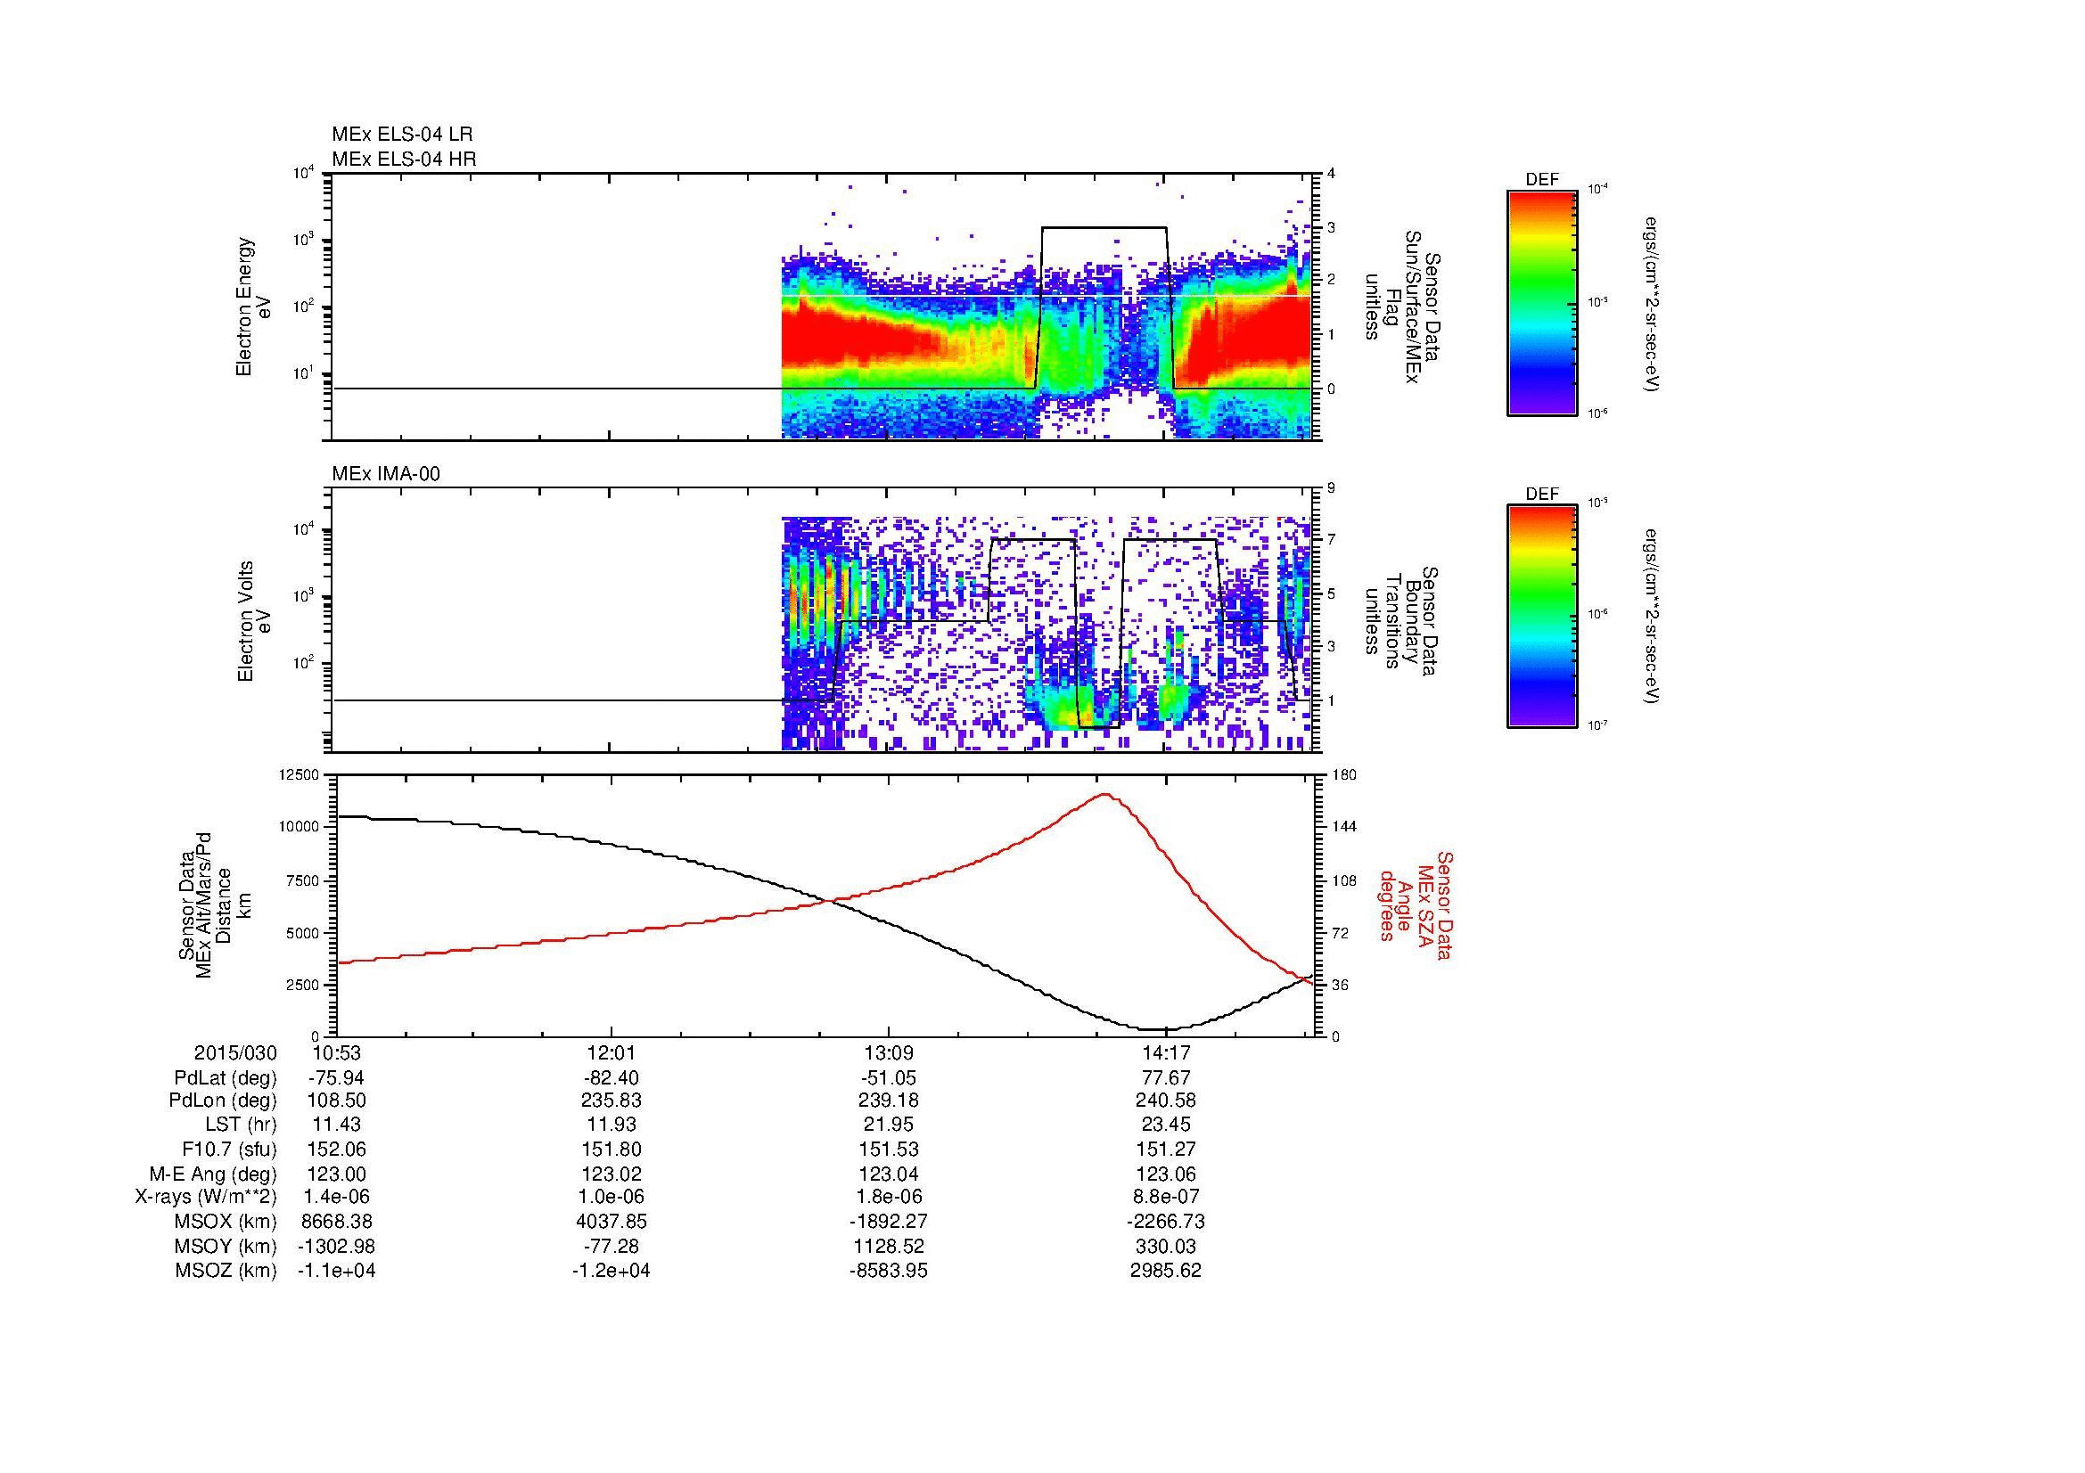Click the MSOX value 8668.38

(x=336, y=1222)
